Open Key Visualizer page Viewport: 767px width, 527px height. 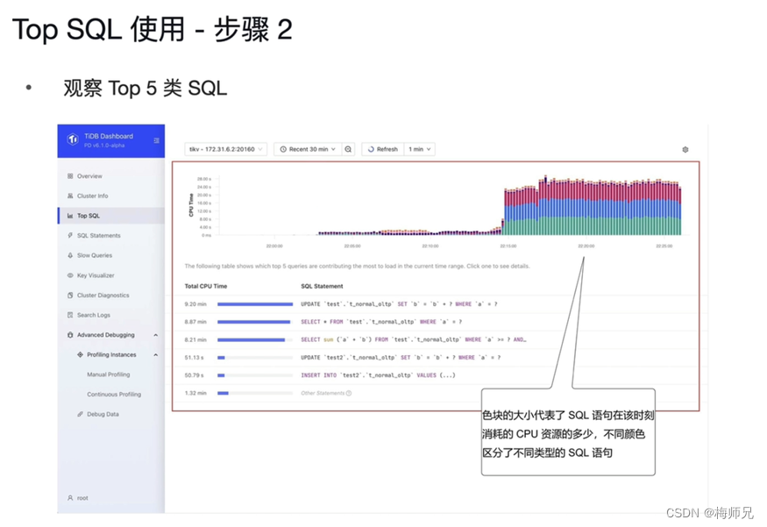(x=111, y=275)
